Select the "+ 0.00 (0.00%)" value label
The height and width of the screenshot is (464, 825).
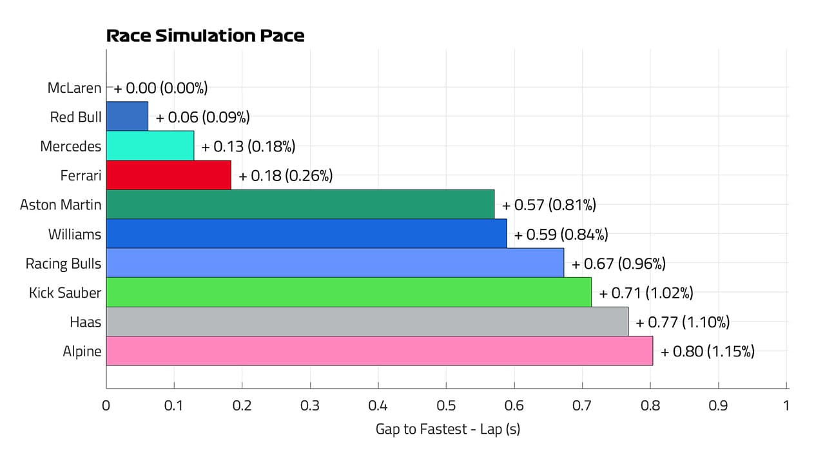(x=161, y=88)
